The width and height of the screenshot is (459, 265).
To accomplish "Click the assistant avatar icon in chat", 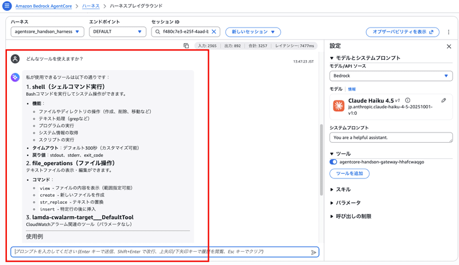I will tap(15, 77).
